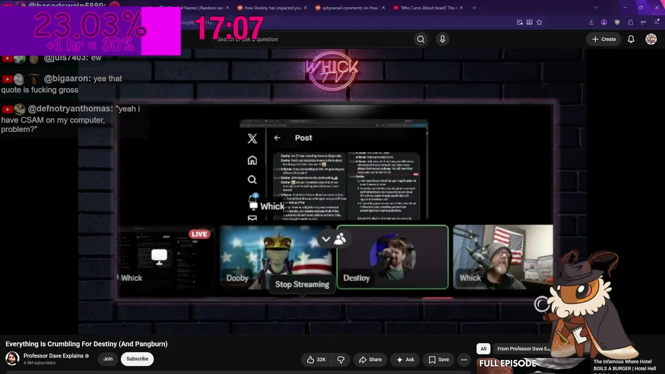Dislike the video with thumbs down

coord(341,359)
